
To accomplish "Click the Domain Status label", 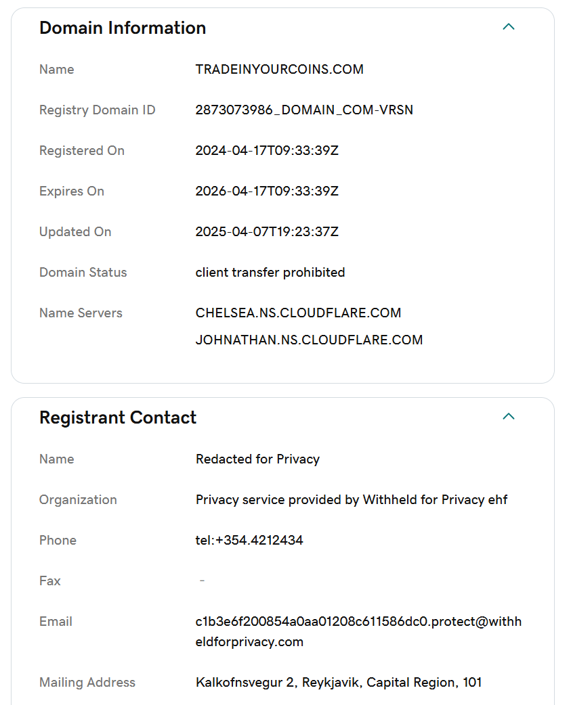I will 83,273.
